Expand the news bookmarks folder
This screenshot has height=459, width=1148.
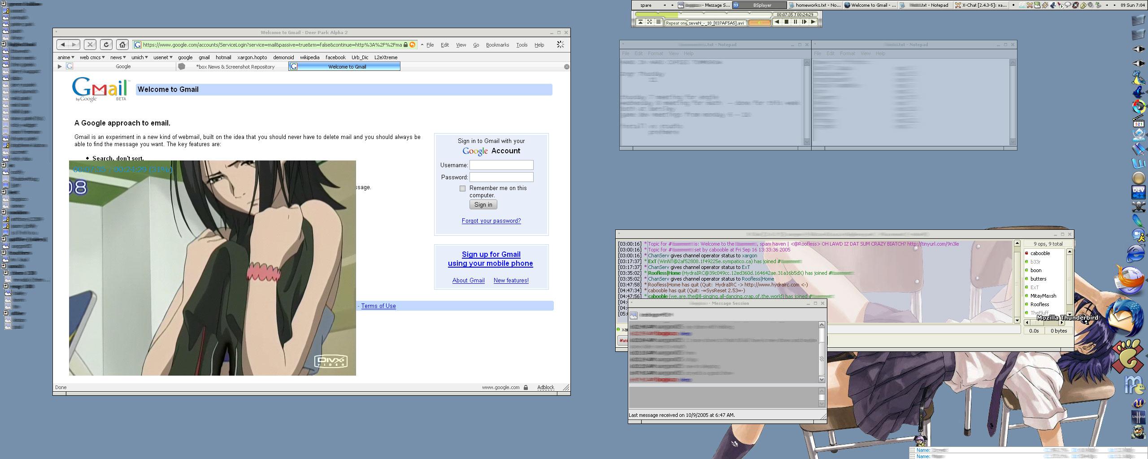click(118, 57)
